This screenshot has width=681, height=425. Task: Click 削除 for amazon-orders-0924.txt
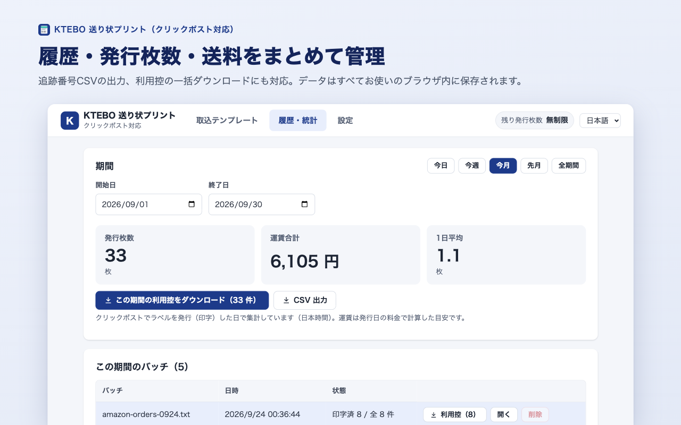click(x=535, y=415)
